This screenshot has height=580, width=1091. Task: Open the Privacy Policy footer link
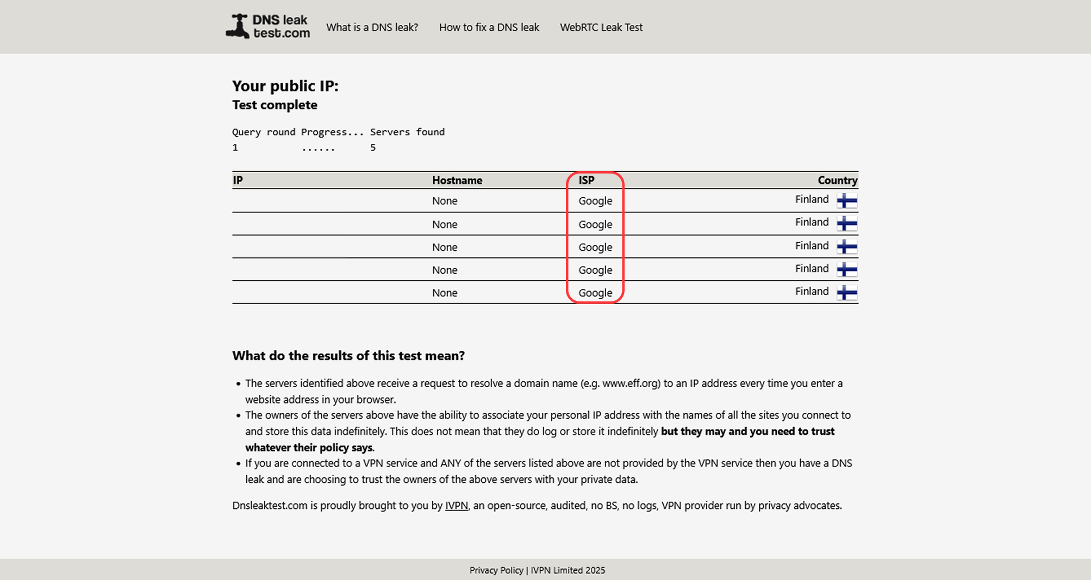[496, 570]
